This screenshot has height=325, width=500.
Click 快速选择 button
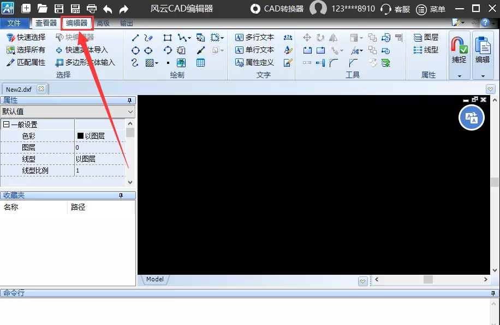[x=26, y=37]
